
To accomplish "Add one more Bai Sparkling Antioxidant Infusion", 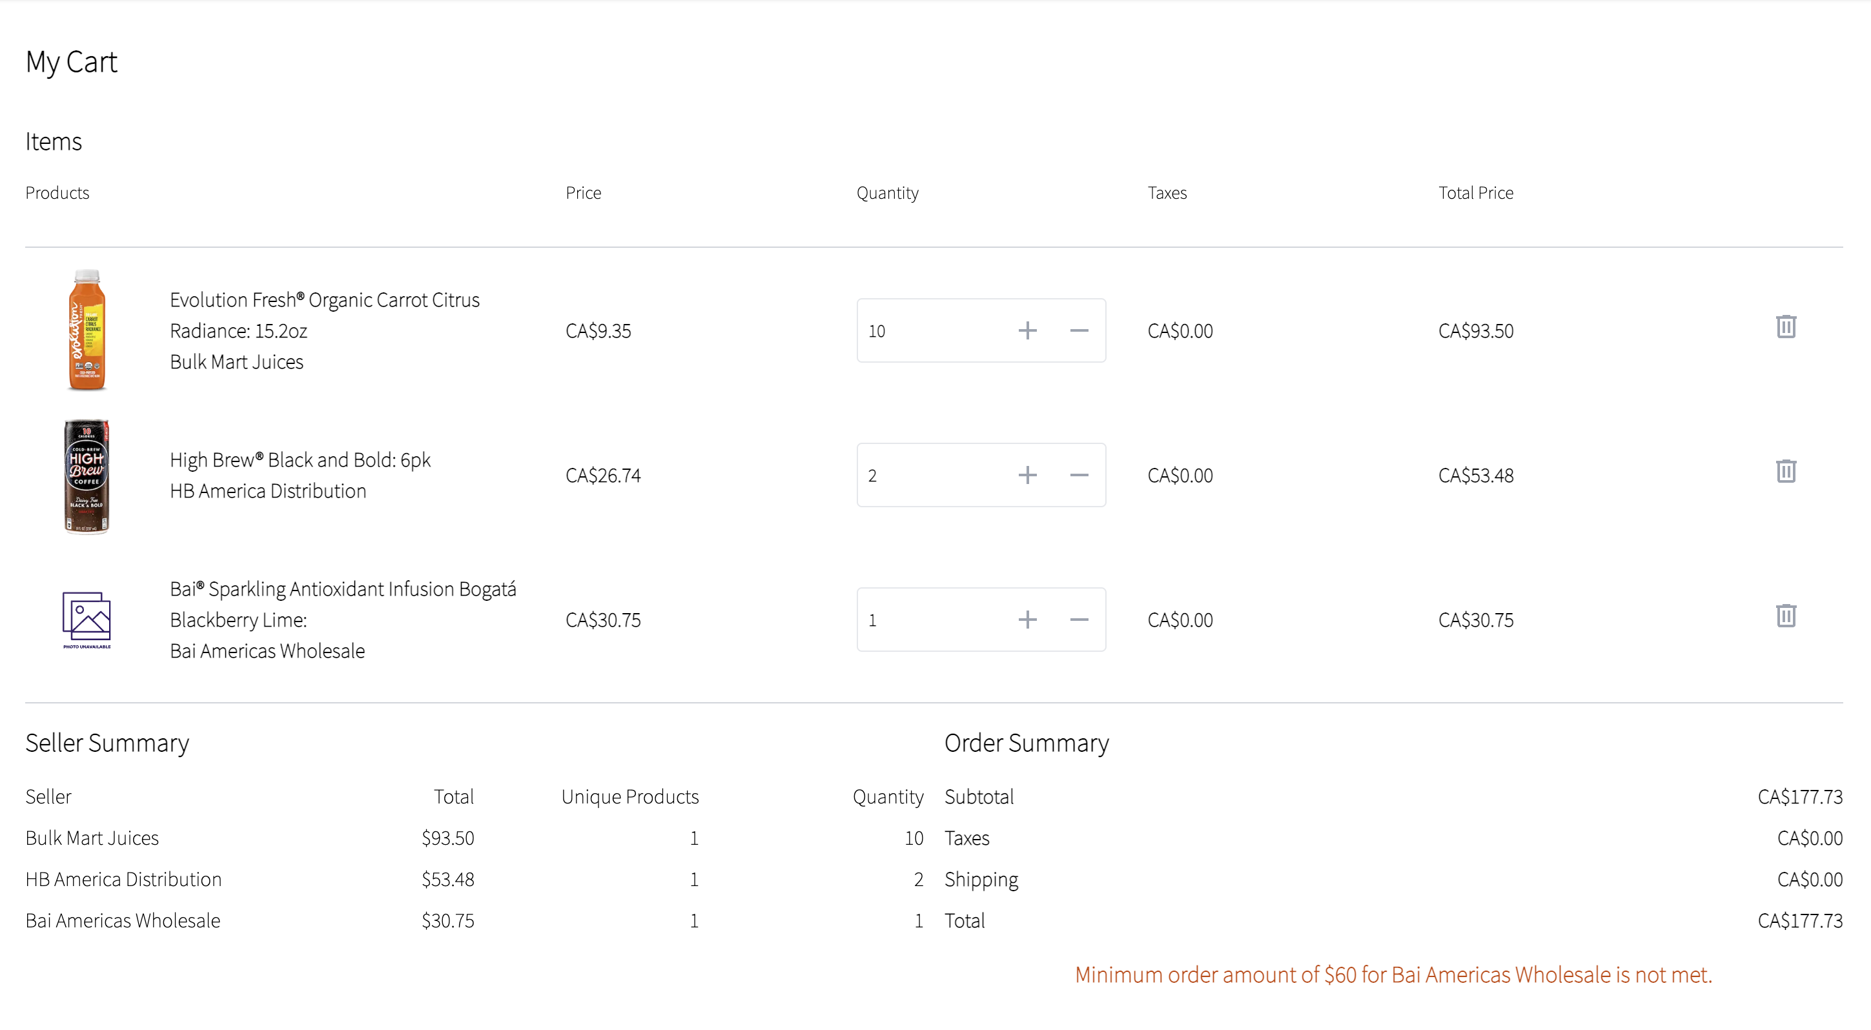I will [x=1027, y=620].
